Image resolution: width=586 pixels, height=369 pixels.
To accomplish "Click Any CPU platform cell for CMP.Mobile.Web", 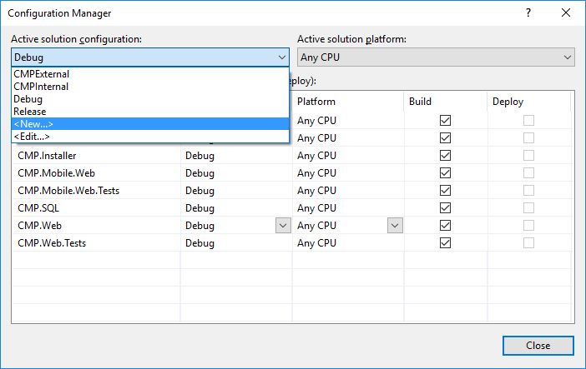I will [348, 172].
